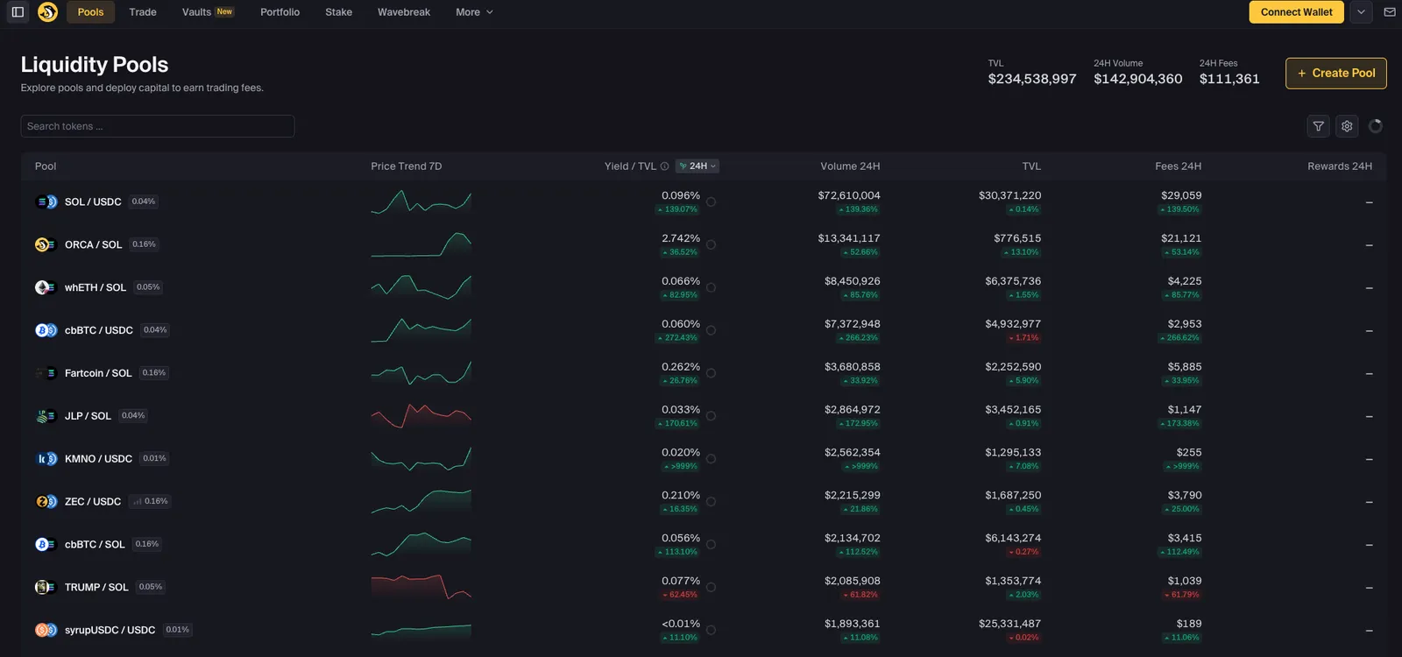Click the cbBTC / SOL token pair icon

(x=46, y=545)
